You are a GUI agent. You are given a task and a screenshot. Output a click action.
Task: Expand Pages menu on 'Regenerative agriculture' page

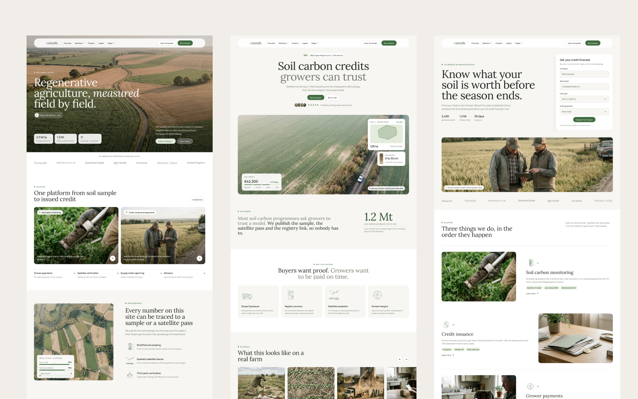click(x=111, y=43)
